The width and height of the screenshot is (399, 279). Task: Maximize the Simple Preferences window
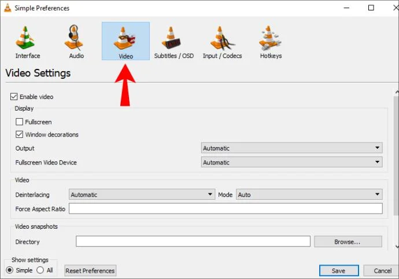[371, 8]
